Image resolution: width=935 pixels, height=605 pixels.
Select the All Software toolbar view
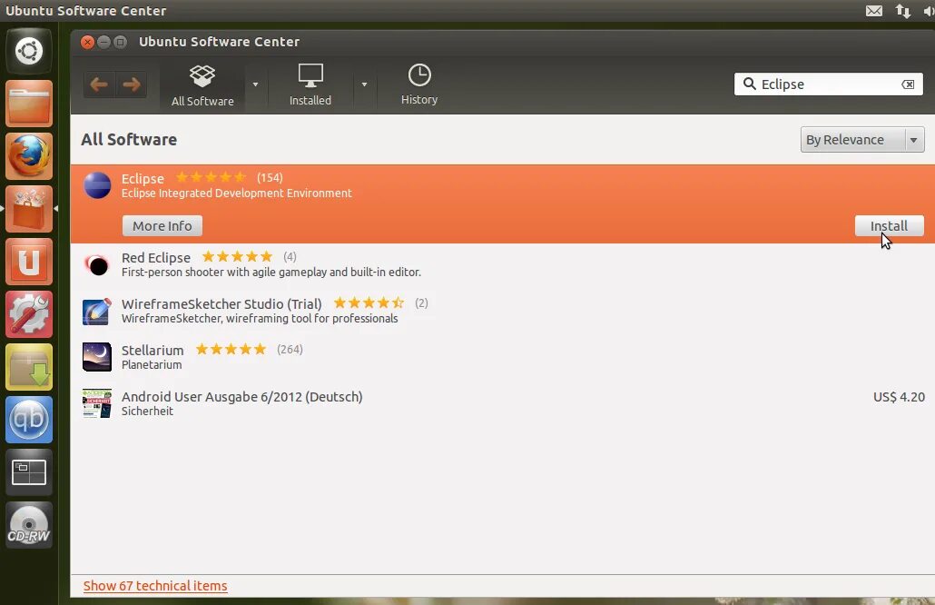(x=202, y=85)
